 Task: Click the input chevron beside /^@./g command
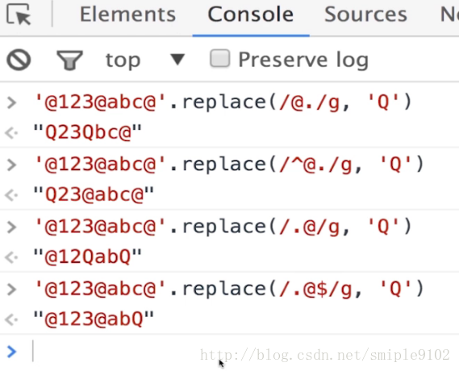click(x=12, y=165)
